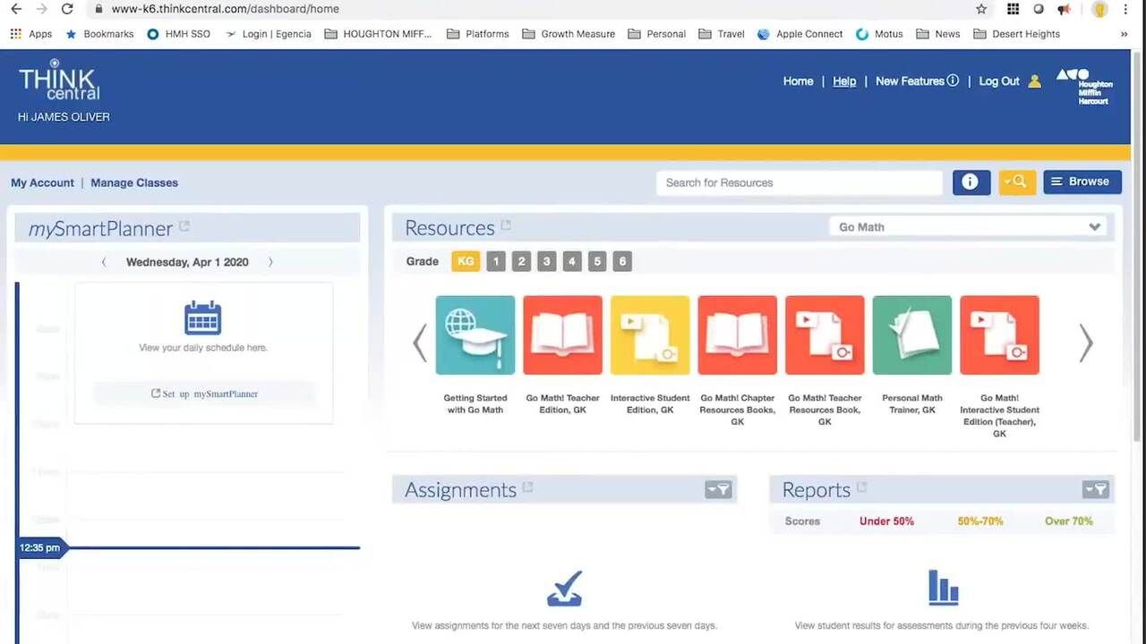The width and height of the screenshot is (1146, 644).
Task: Click the Assignments filter icon
Action: 718,489
